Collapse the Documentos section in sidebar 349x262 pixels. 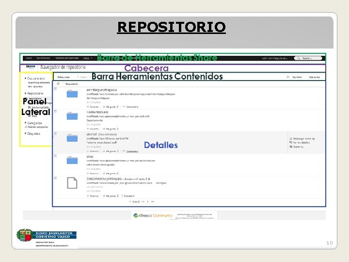[x=25, y=79]
